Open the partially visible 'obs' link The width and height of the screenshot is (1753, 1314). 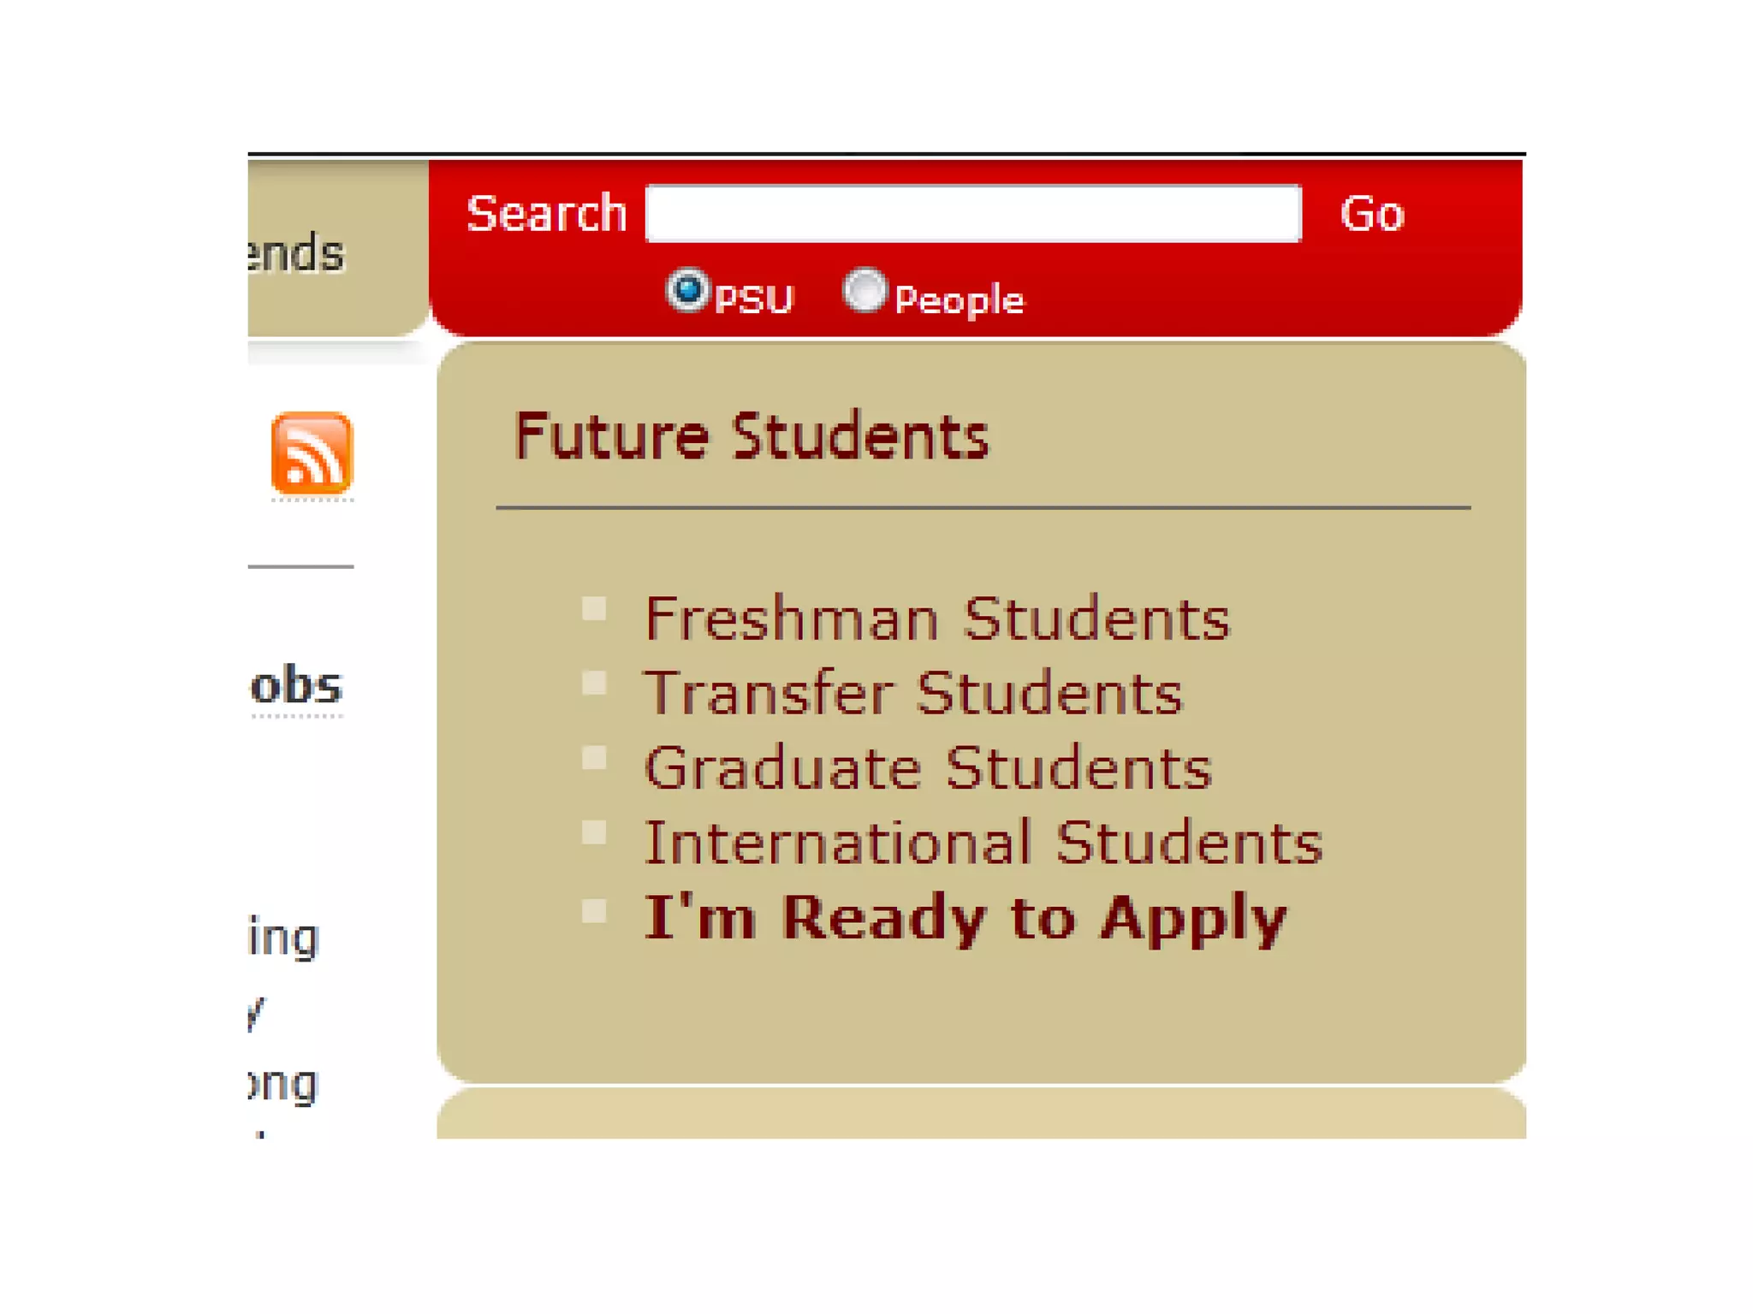coord(296,686)
